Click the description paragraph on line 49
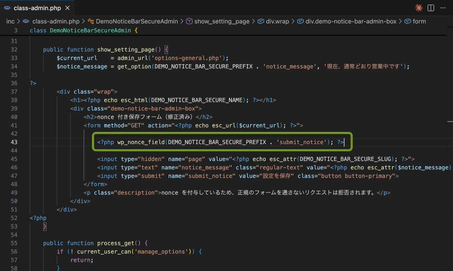This screenshot has height=271, width=453. (x=237, y=192)
